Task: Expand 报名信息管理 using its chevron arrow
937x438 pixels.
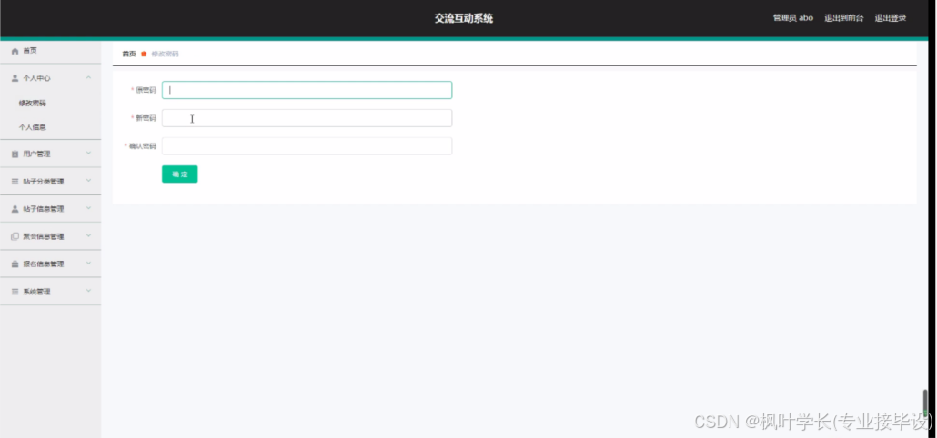Action: pyautogui.click(x=88, y=264)
